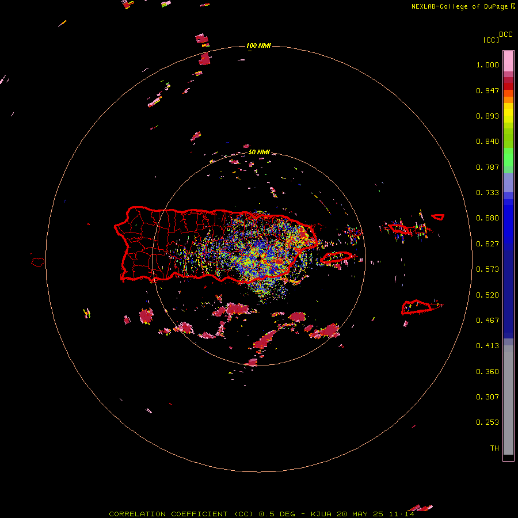Select the 0.360 scale value
The width and height of the screenshot is (518, 518).
click(487, 372)
